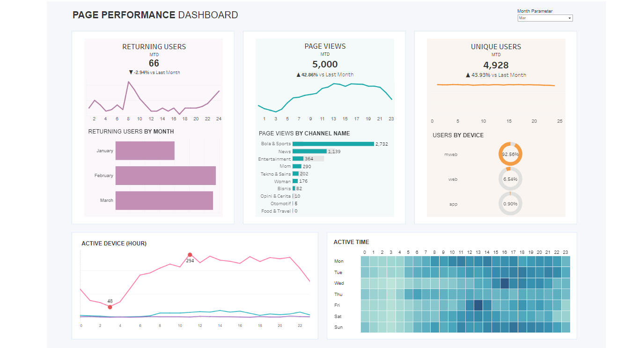Select the January bar in Returning Users by Month
Viewport: 631px width, 348px height.
[x=145, y=151]
